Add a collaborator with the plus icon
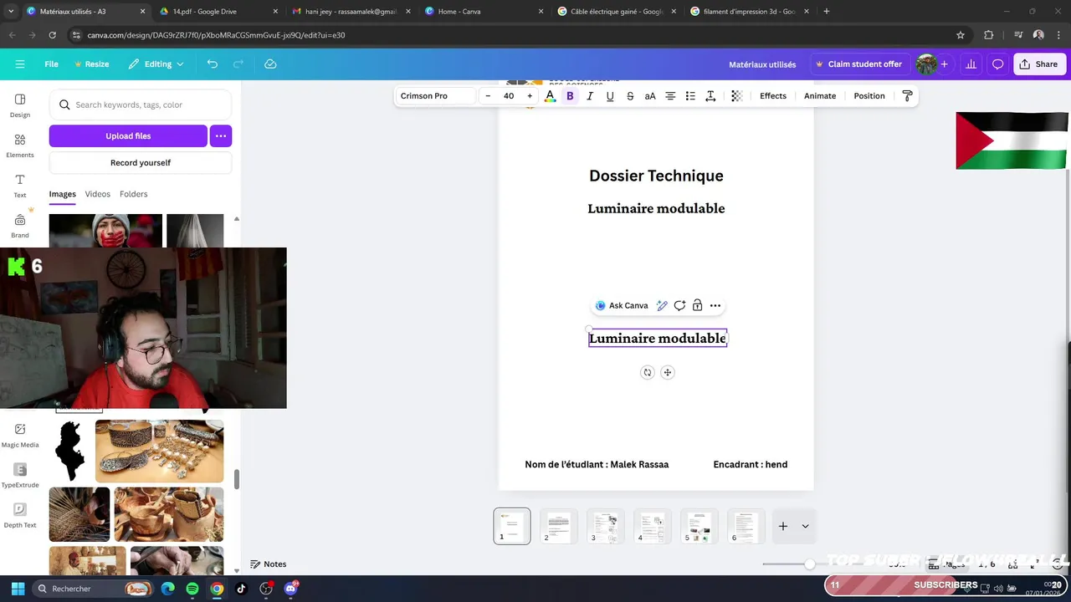 (x=944, y=64)
